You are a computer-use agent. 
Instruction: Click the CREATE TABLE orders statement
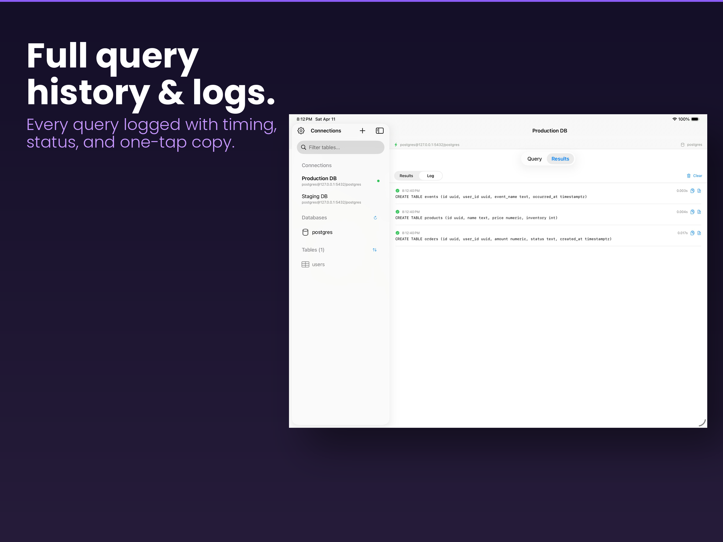click(503, 239)
